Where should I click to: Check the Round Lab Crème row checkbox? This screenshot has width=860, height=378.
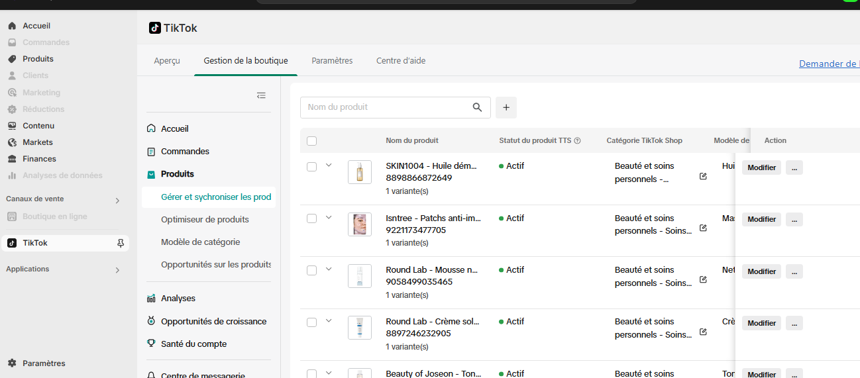[x=312, y=322]
